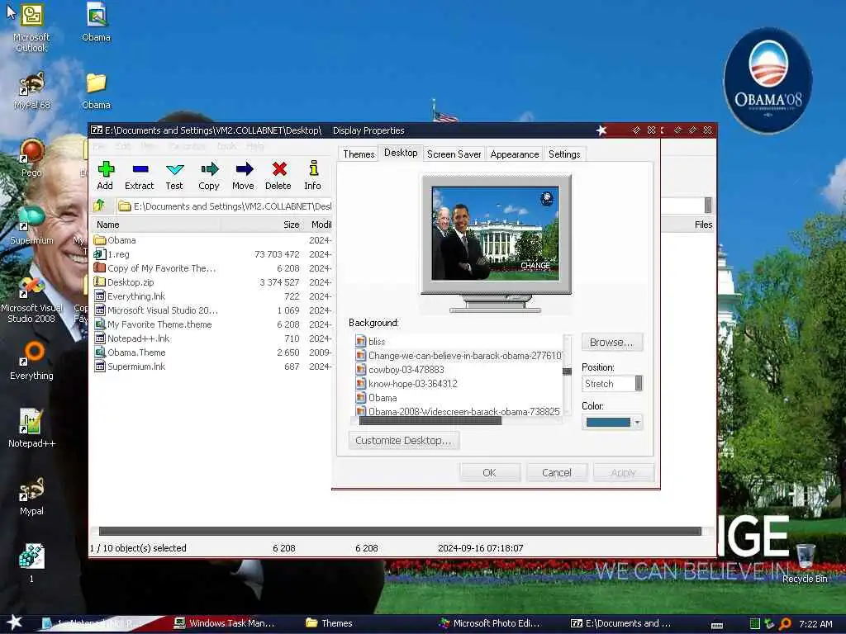
Task: Switch to Windows Task Manager on the taskbar
Action: (224, 623)
